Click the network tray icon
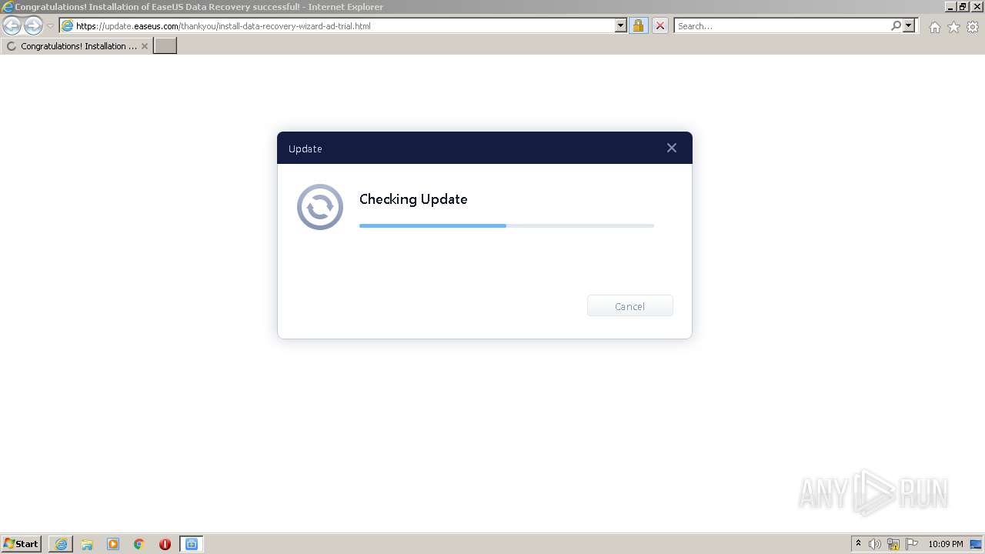This screenshot has height=554, width=985. [893, 544]
